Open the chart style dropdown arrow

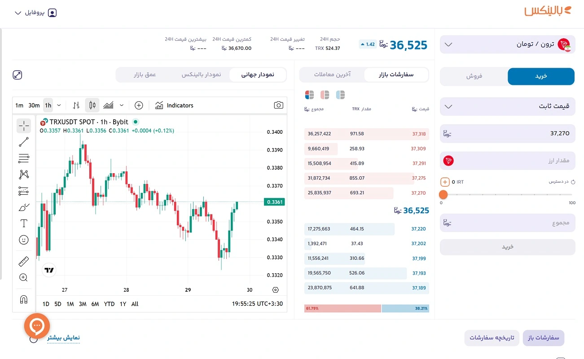(x=122, y=105)
